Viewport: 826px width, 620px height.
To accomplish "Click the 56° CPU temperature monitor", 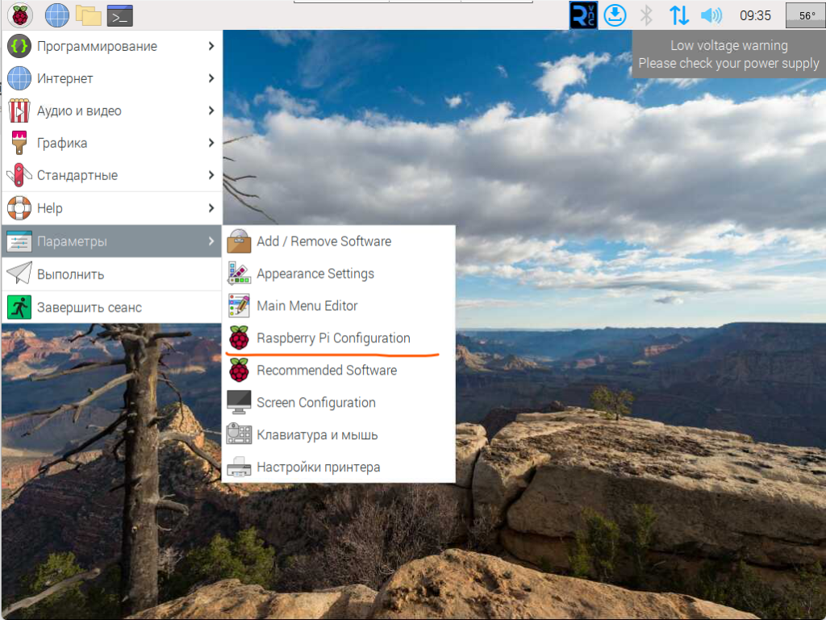I will (806, 15).
